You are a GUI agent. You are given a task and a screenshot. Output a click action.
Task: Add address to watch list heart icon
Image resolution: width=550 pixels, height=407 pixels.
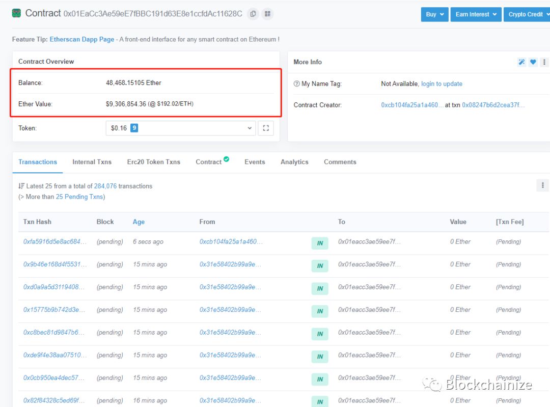533,62
